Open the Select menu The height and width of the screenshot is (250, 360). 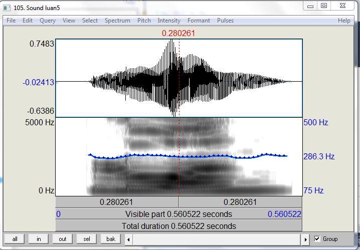[x=90, y=21]
